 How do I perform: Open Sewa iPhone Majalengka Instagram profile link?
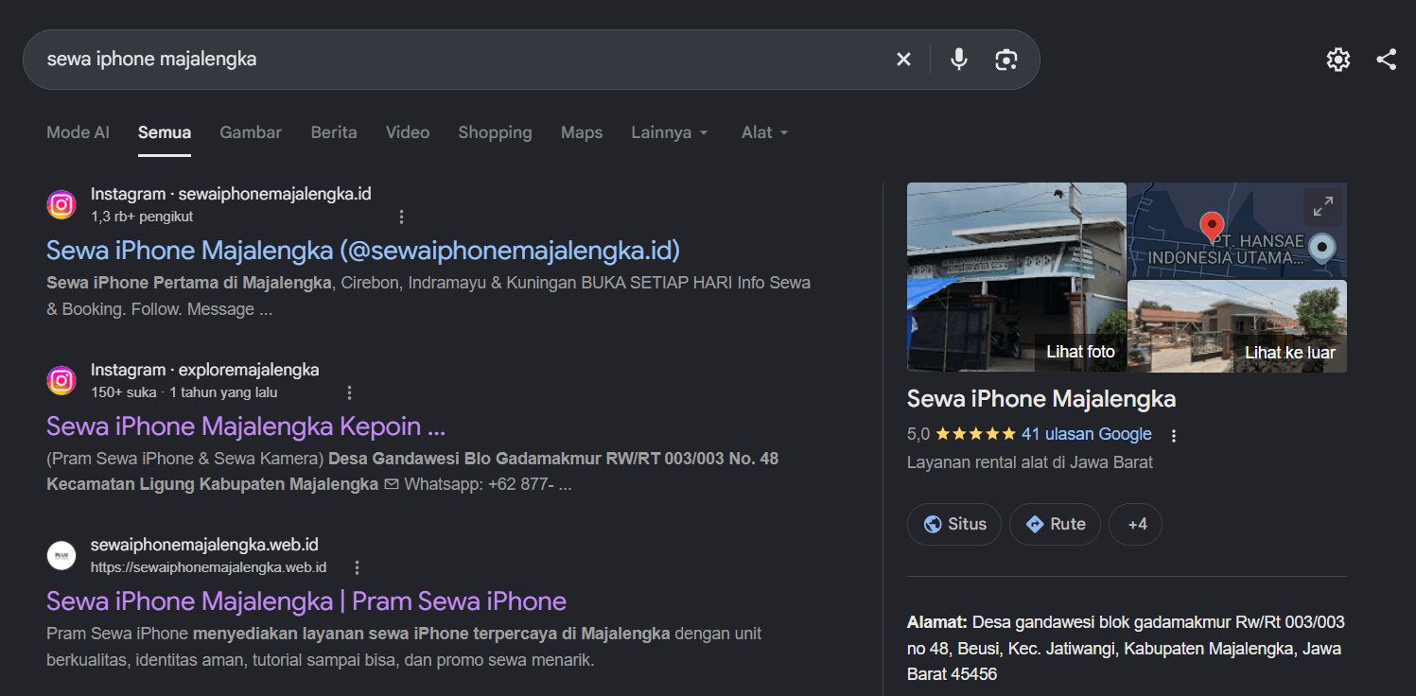pos(363,251)
